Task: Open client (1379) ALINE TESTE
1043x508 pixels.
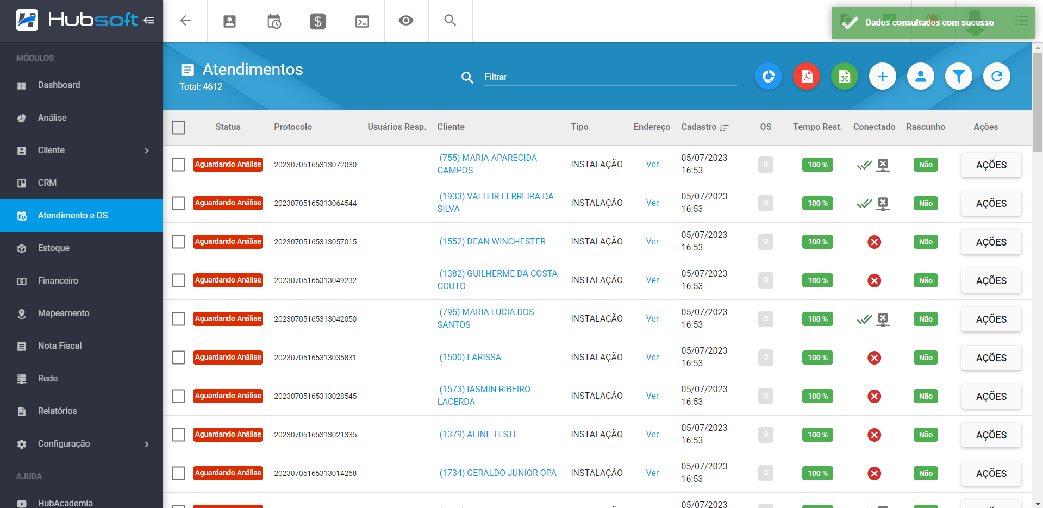Action: tap(478, 435)
